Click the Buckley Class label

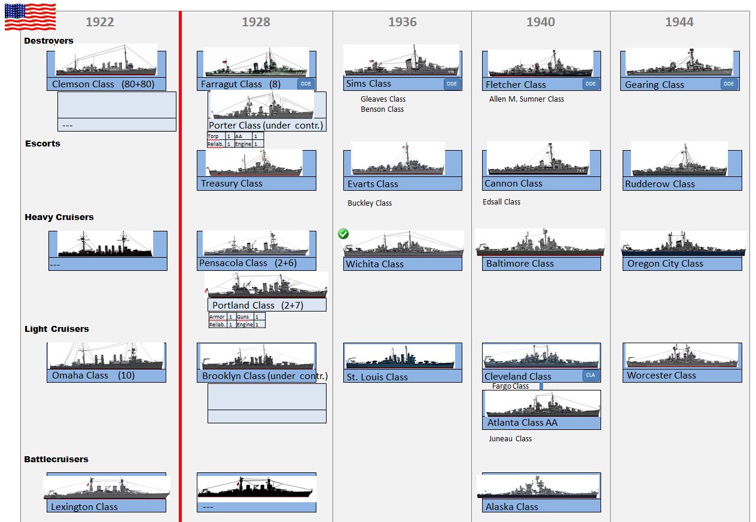click(370, 203)
